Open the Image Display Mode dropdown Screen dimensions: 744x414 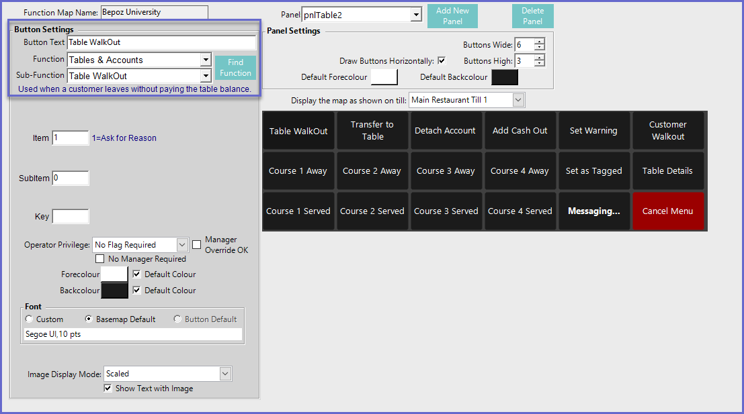click(x=225, y=374)
